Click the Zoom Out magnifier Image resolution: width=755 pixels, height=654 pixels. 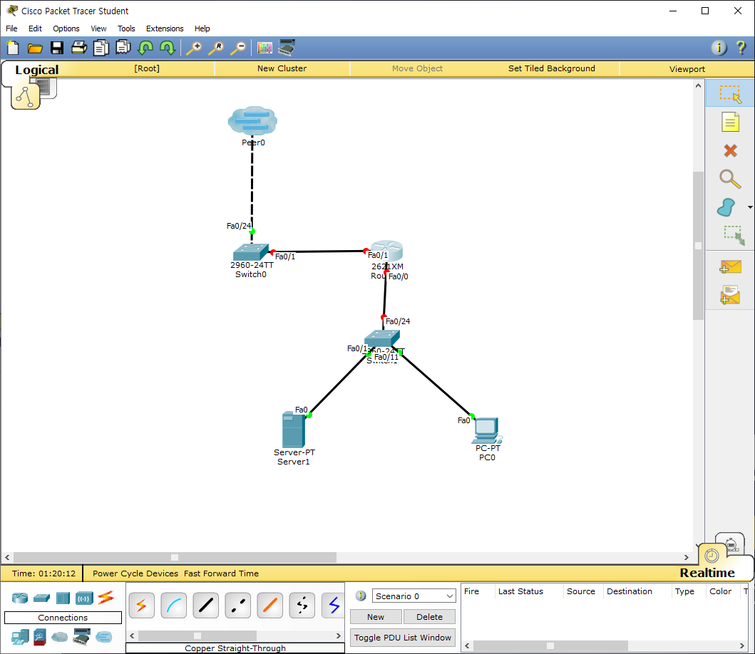point(238,48)
